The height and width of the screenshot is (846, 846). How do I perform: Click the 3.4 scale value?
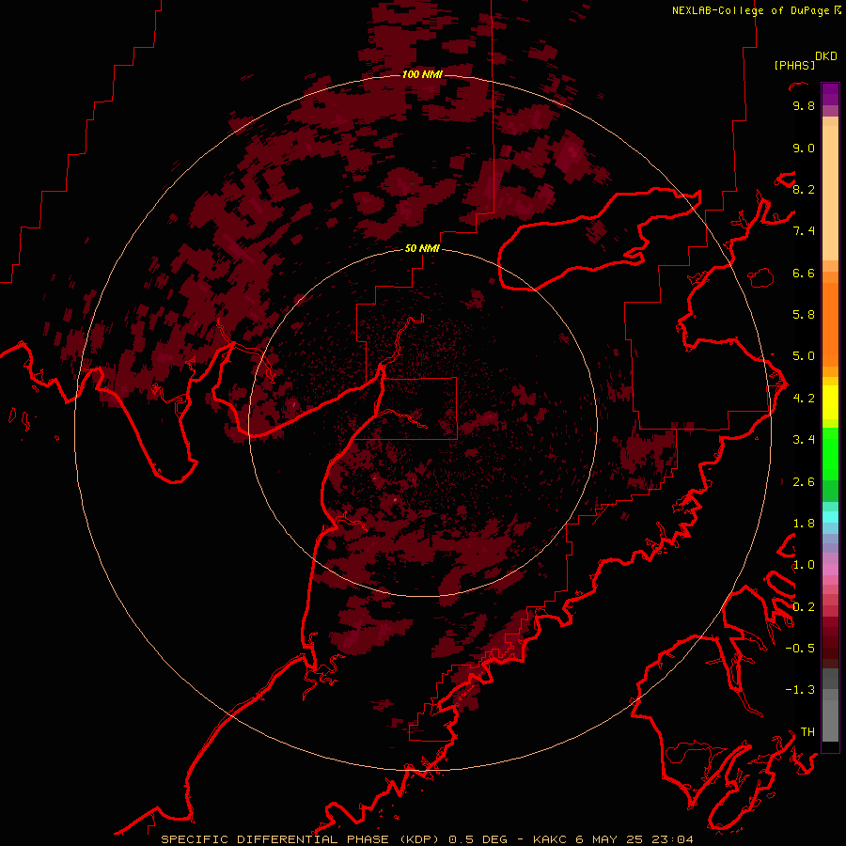[x=804, y=440]
